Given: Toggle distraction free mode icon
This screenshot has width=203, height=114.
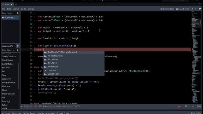Looking at the screenshot, I should coord(200,4).
